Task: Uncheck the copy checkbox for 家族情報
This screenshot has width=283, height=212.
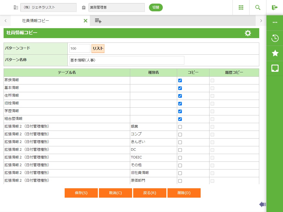Action: [x=180, y=81]
